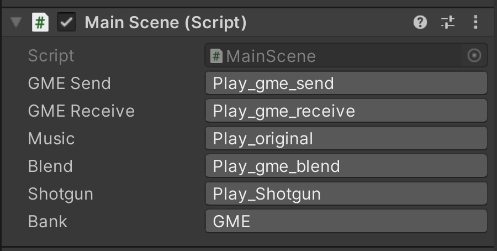This screenshot has height=251, width=497.
Task: Click the Shotgun field Play_Shotgun
Action: click(x=346, y=194)
